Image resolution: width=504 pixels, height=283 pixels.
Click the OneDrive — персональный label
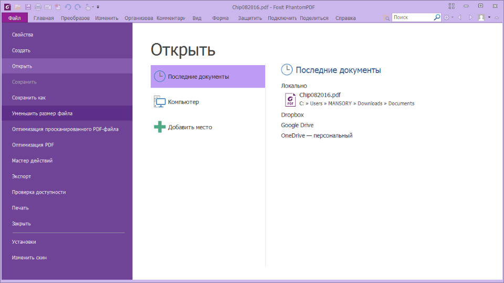[x=317, y=135]
